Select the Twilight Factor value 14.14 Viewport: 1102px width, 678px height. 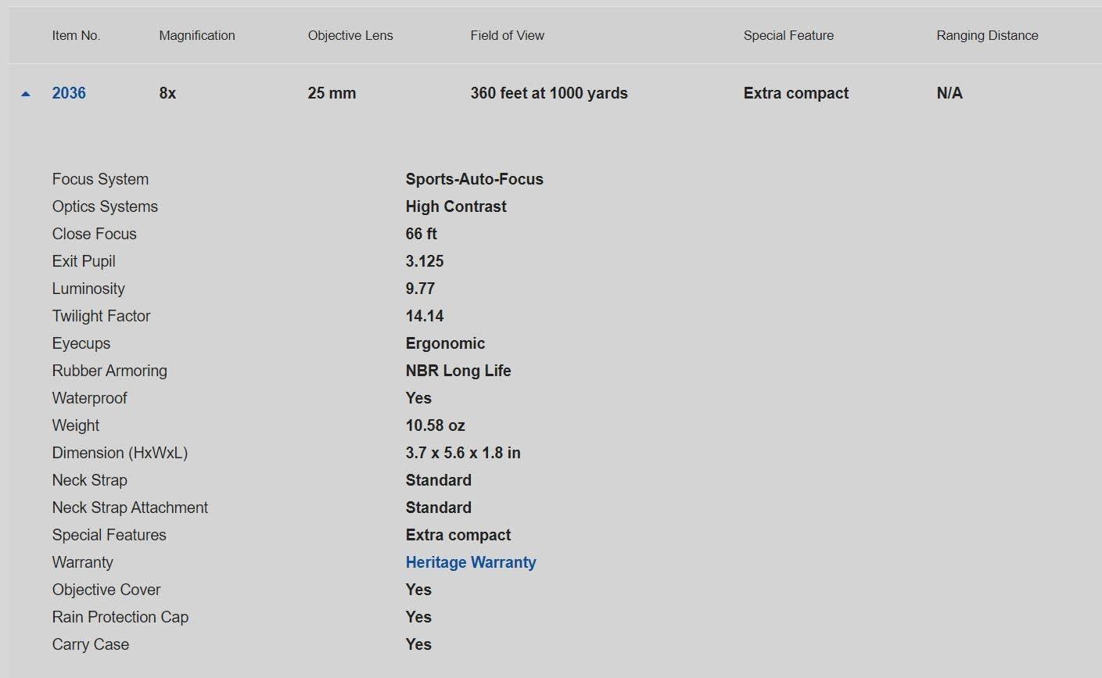(x=424, y=316)
